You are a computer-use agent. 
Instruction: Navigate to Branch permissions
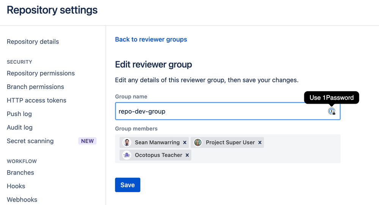pyautogui.click(x=35, y=87)
